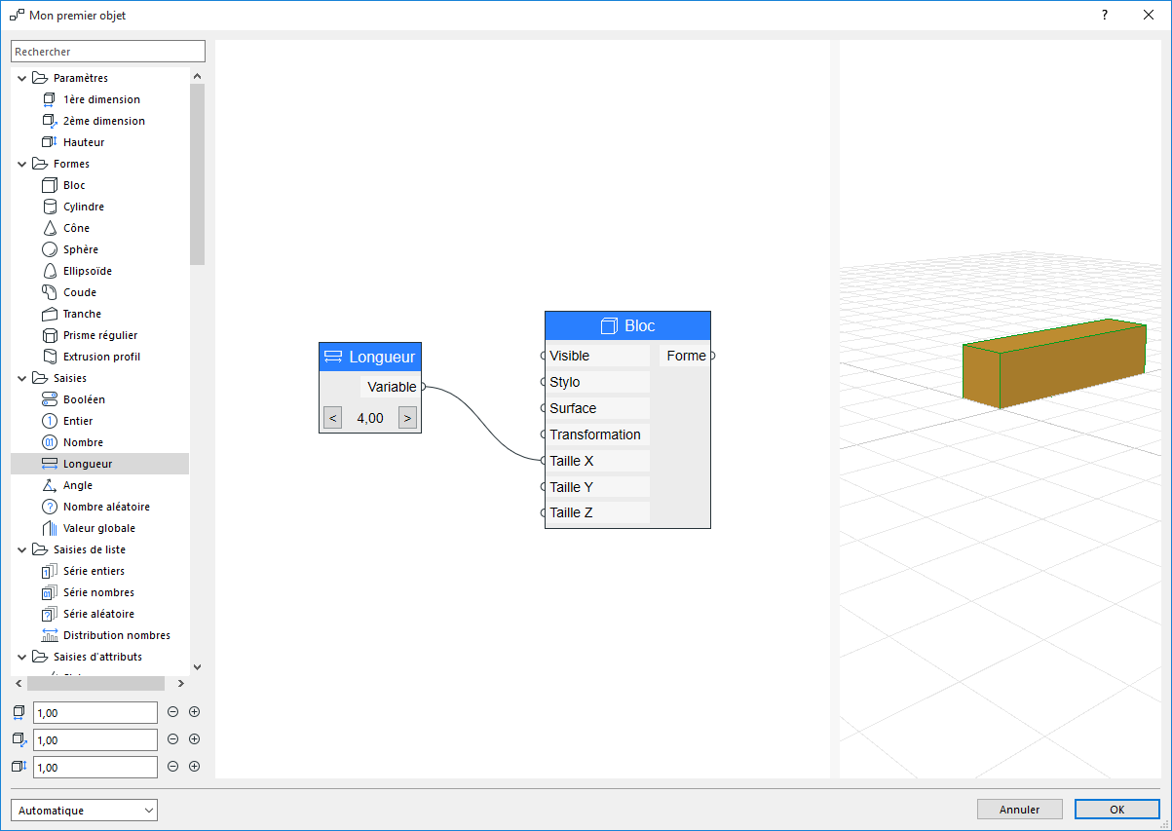This screenshot has height=831, width=1172.
Task: Select the 1ère dimension parameter icon
Action: 50,99
